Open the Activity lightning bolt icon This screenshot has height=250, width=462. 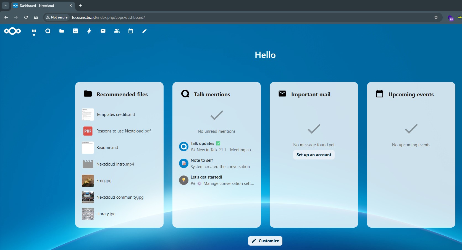89,31
